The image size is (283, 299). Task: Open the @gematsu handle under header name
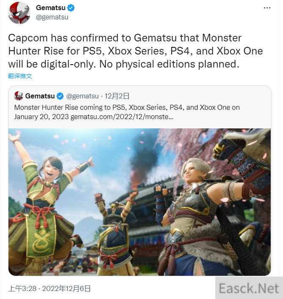coord(52,17)
